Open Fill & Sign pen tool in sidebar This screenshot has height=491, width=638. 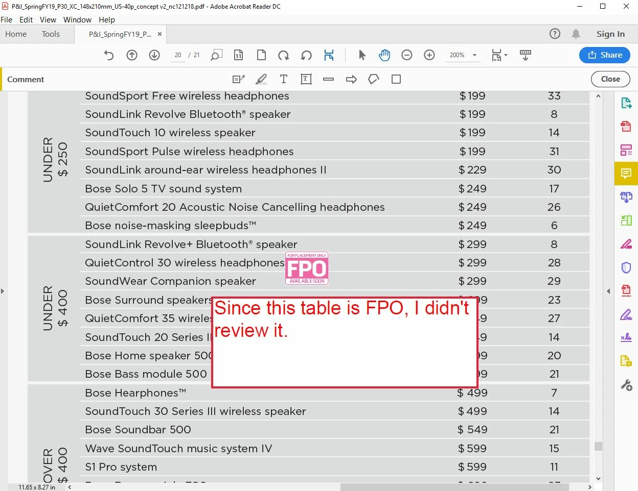point(626,314)
